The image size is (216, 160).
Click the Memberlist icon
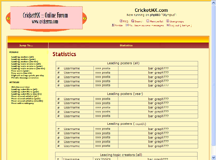click(x=148, y=21)
